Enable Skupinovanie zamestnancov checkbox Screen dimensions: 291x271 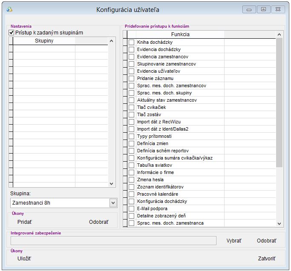(131, 64)
